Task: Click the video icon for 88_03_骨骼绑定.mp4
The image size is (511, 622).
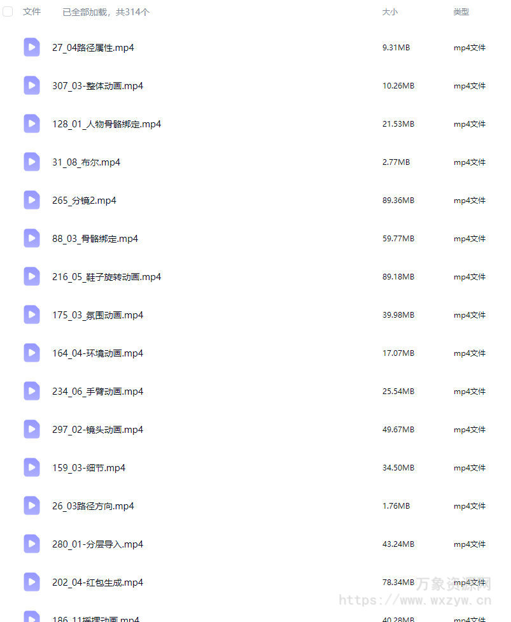Action: [x=32, y=238]
